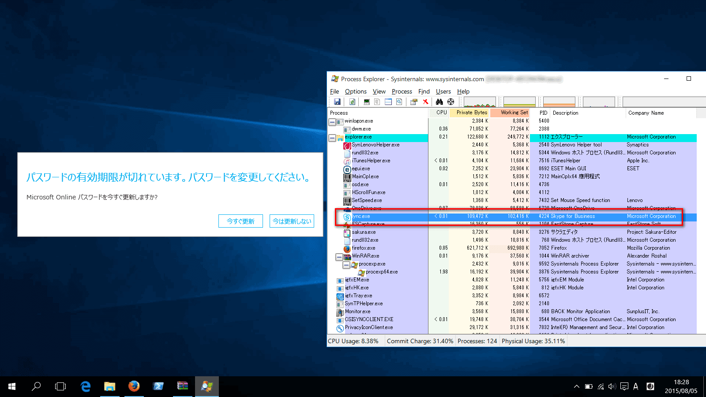This screenshot has width=706, height=397.
Task: Click the binoculars Find Handle or DLL icon
Action: pos(439,102)
